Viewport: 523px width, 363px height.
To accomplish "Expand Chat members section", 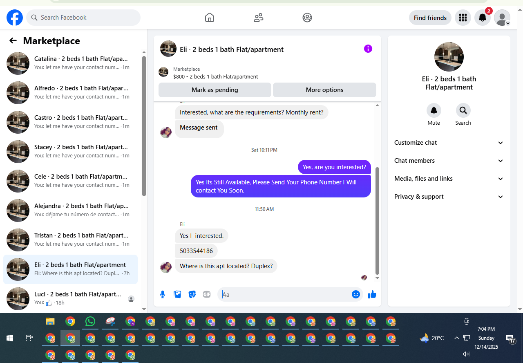I will [x=449, y=161].
